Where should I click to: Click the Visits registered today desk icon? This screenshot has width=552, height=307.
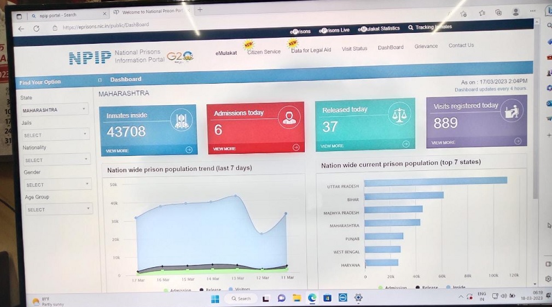click(x=512, y=111)
